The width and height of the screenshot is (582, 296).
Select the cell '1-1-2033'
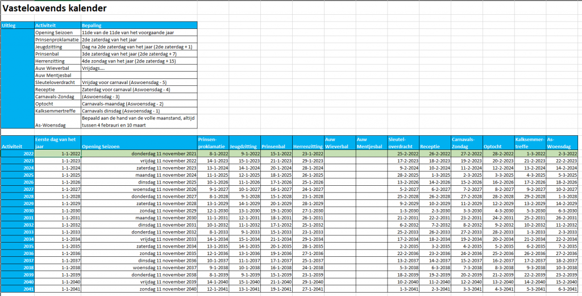(57, 232)
